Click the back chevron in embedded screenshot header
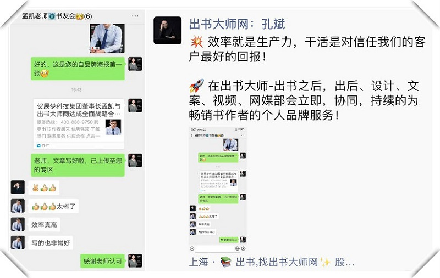 pyautogui.click(x=191, y=135)
